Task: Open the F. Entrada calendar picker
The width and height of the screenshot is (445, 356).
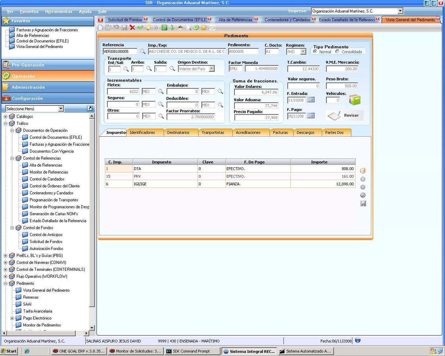Action: 311,100
